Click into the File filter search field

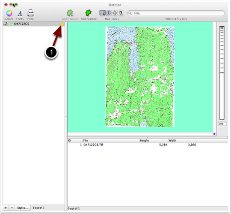click(x=176, y=13)
